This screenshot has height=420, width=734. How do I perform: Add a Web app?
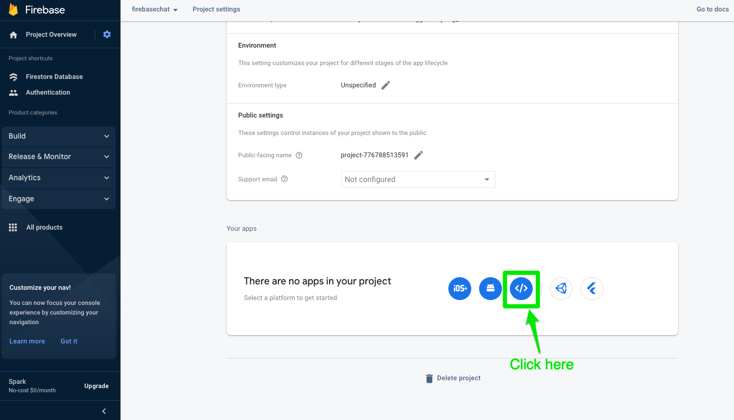click(x=521, y=289)
